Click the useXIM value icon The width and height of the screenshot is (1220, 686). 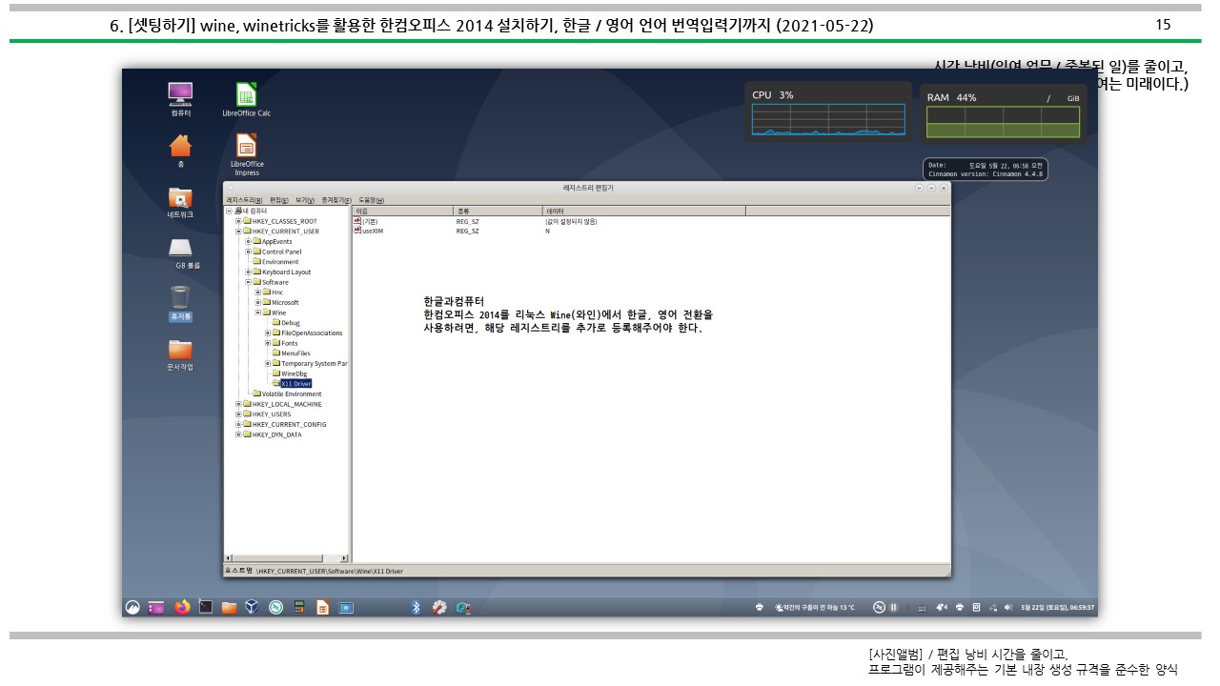point(357,231)
